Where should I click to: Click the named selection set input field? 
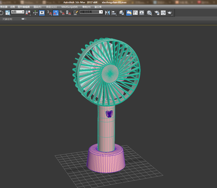[x=89, y=12]
